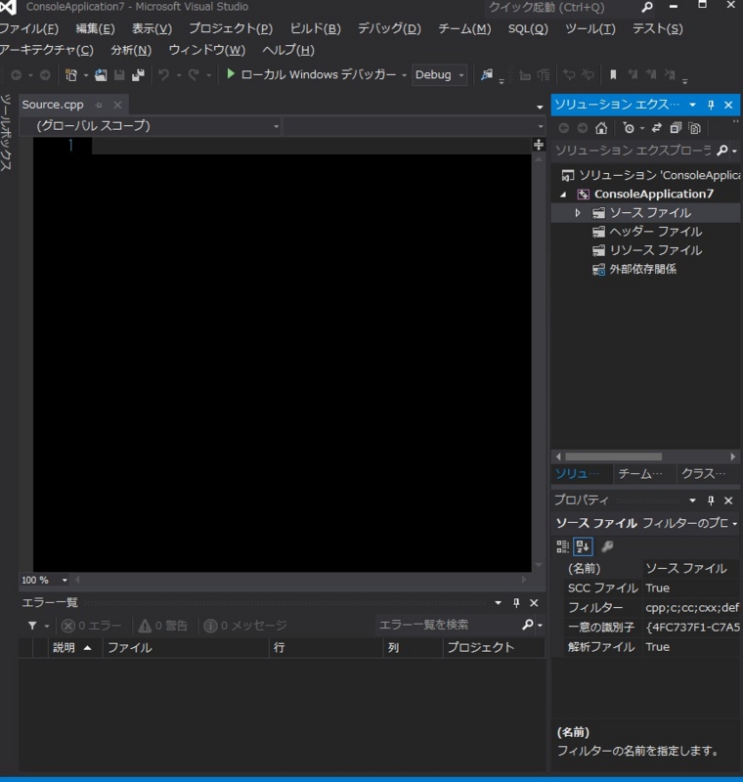743x782 pixels.
Task: Click the navigate forward toolbar icon
Action: (45, 75)
